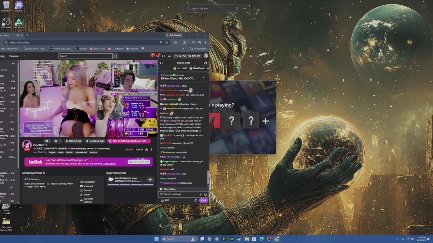Screen dimensions: 433x243
Task: Open chat settings gear icon
Action: [x=196, y=200]
